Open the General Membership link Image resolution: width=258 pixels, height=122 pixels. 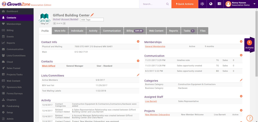[155, 46]
